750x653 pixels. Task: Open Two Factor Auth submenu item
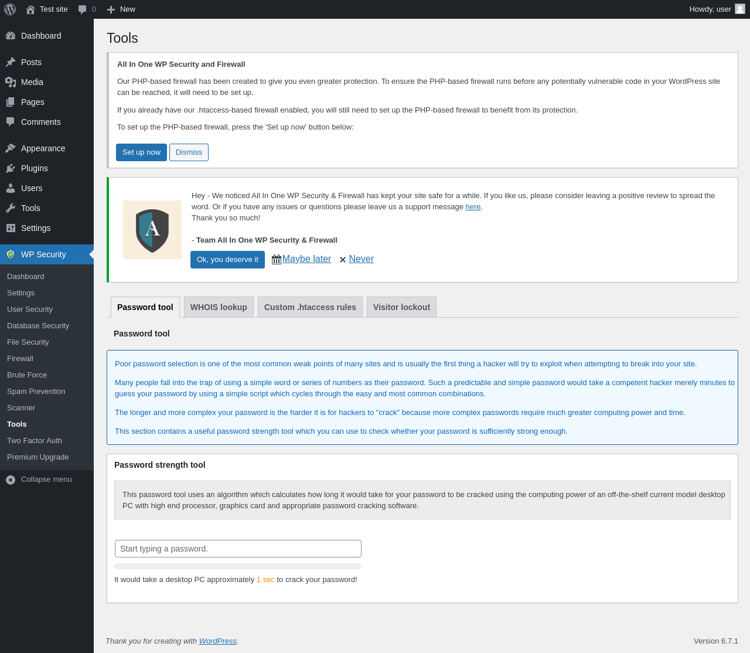(47, 441)
